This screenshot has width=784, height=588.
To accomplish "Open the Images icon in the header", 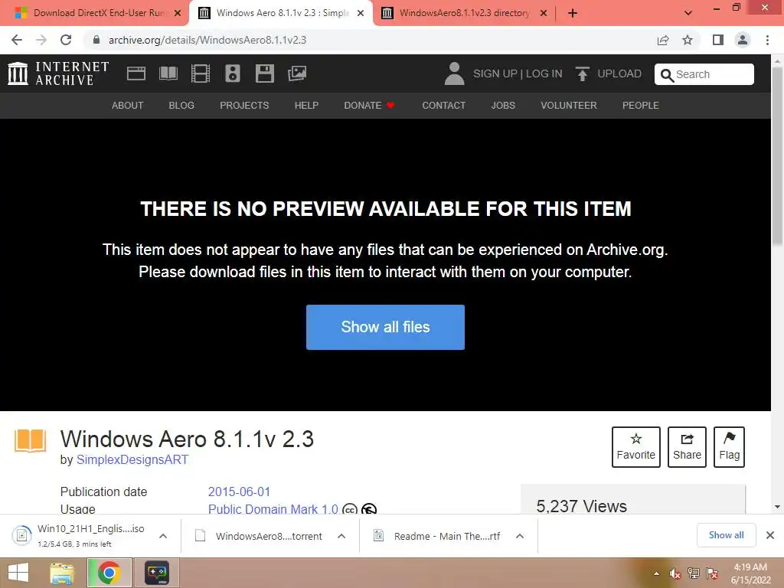I will coord(297,73).
